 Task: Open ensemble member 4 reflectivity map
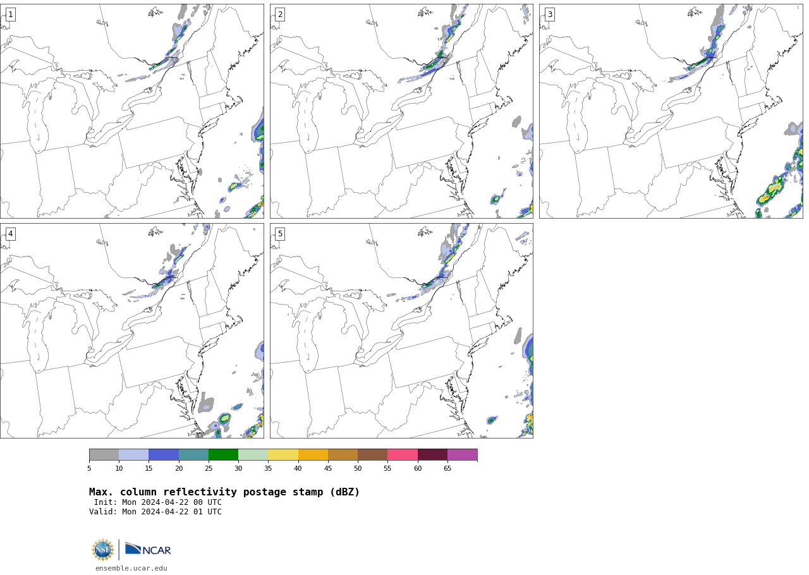132,330
